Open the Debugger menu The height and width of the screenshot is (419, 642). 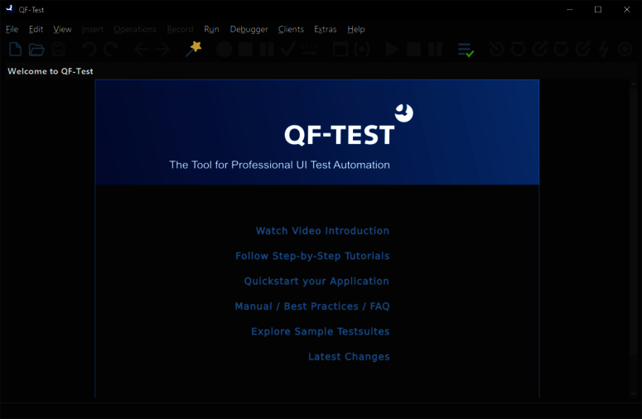pyautogui.click(x=249, y=29)
